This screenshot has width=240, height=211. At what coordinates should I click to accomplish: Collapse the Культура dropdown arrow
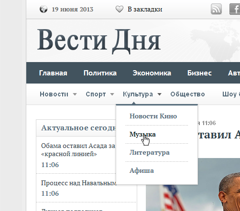pos(159,95)
